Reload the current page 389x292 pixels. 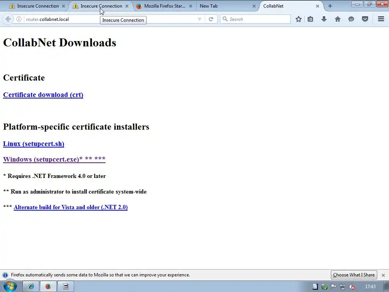pyautogui.click(x=211, y=19)
